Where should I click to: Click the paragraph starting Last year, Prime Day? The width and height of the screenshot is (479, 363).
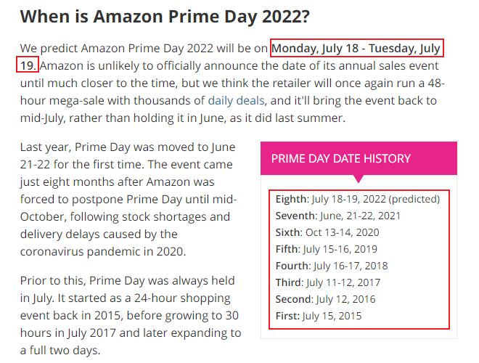[128, 199]
